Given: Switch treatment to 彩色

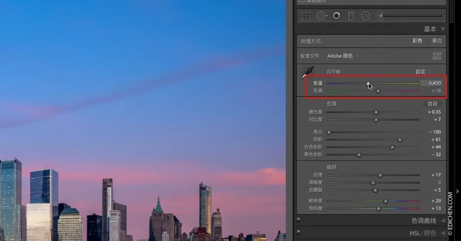Looking at the screenshot, I should (x=417, y=41).
